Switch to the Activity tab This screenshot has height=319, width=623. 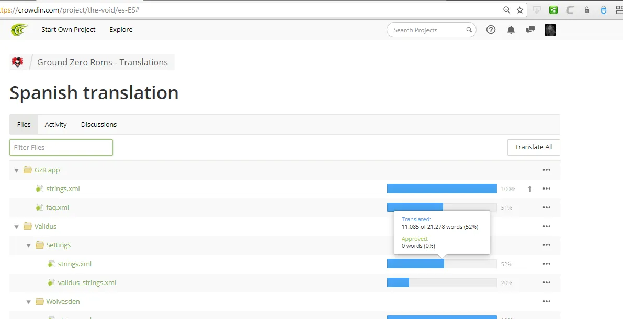tap(55, 125)
